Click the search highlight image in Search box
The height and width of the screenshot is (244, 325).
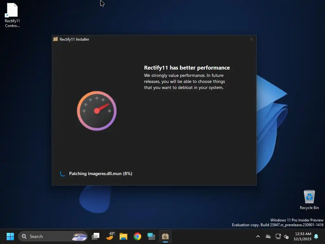(x=79, y=236)
